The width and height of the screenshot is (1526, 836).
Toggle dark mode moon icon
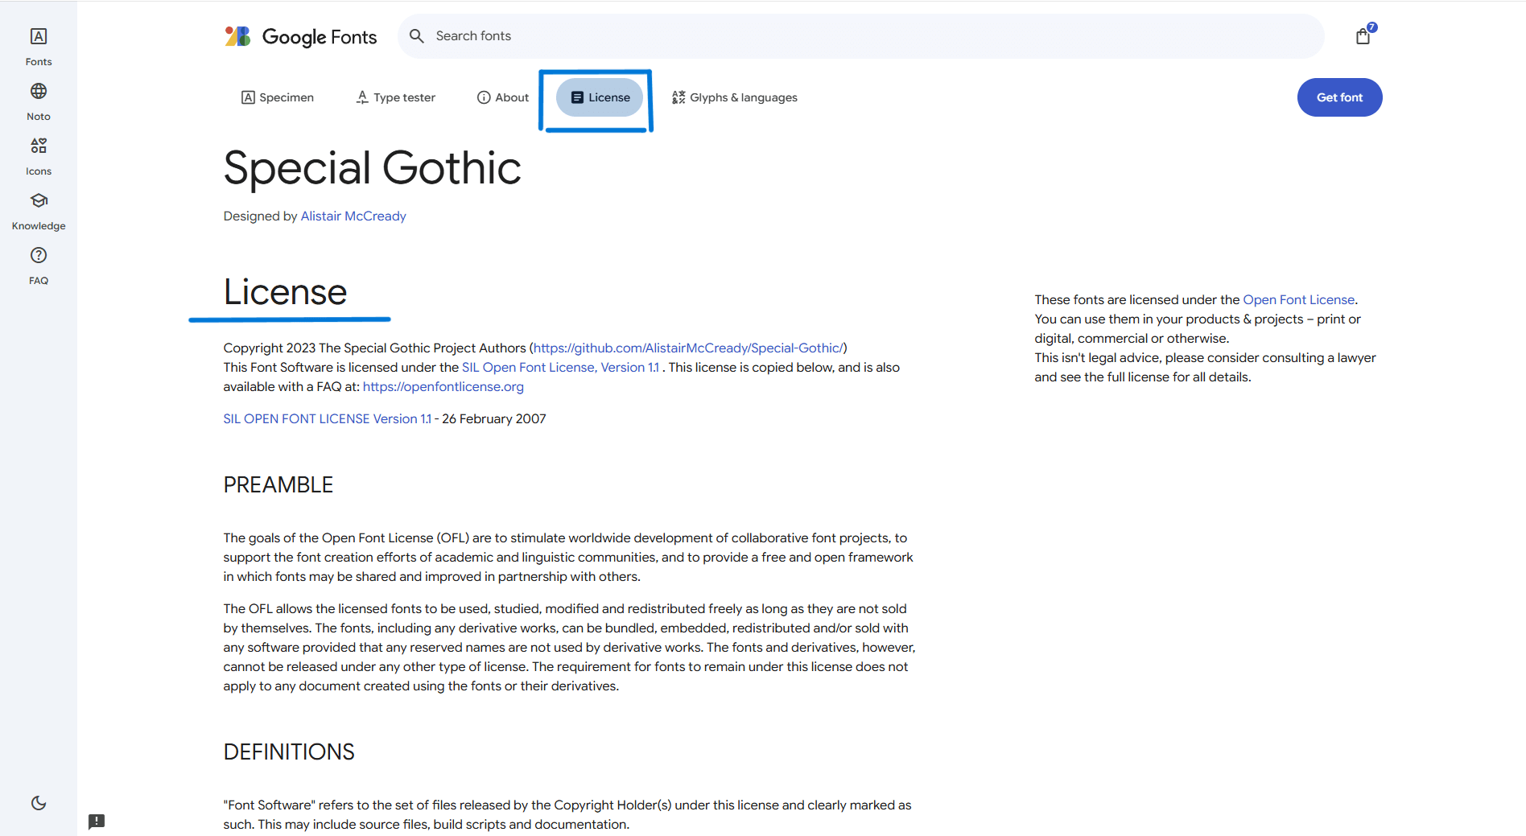39,802
